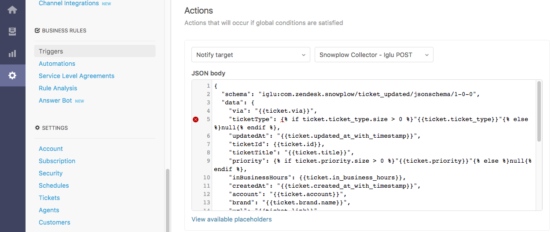The height and width of the screenshot is (232, 551).
Task: Open the Views tickets icon in left rail
Action: coord(12,32)
